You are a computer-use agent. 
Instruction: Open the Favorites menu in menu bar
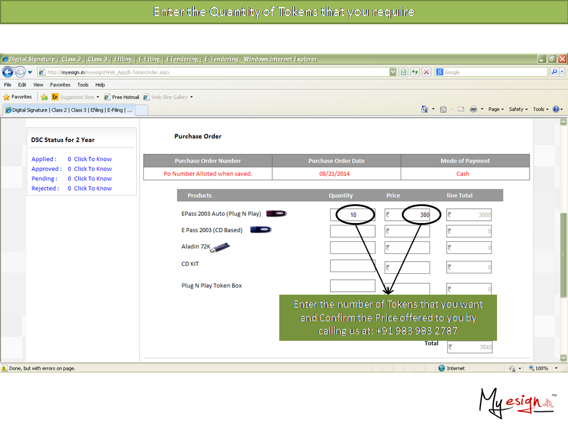pos(60,85)
